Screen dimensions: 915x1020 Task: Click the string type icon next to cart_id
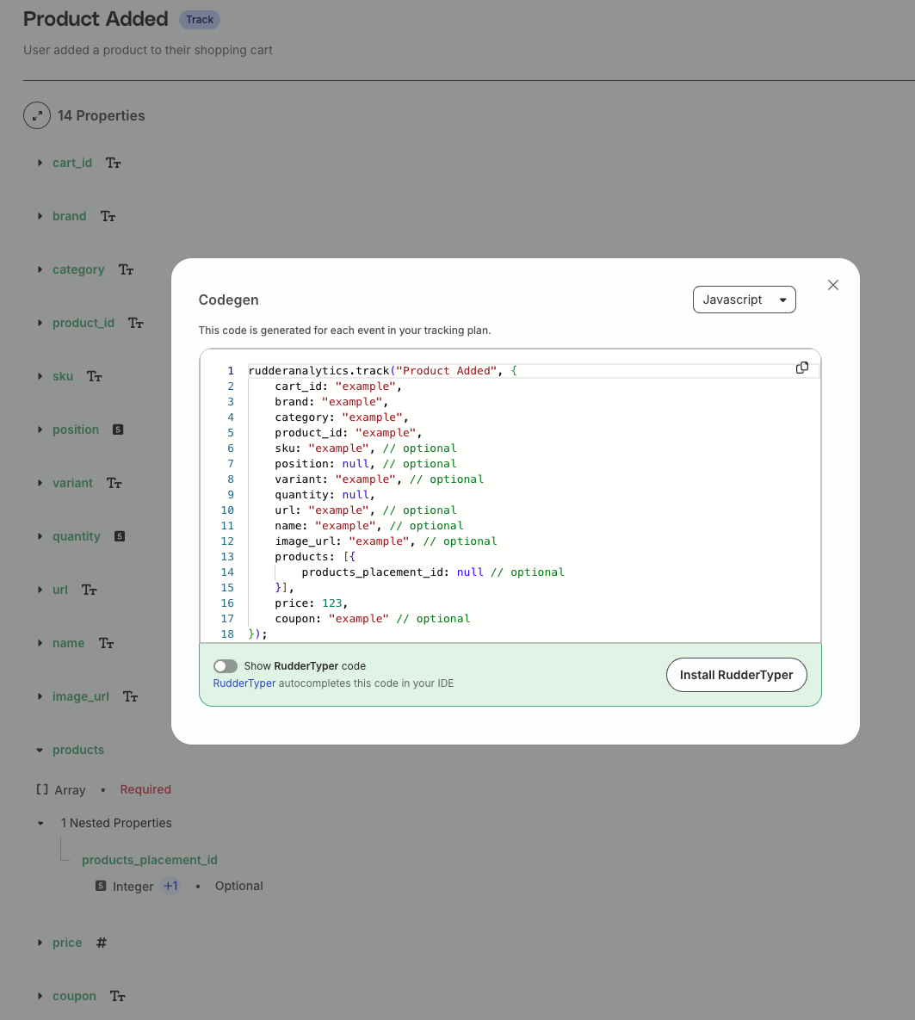(x=114, y=164)
